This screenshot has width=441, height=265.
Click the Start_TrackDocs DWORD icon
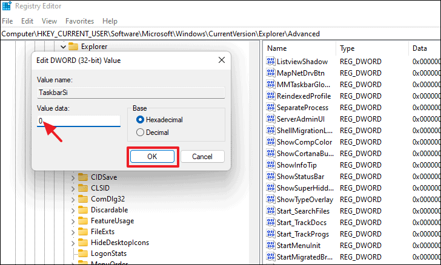pos(271,223)
